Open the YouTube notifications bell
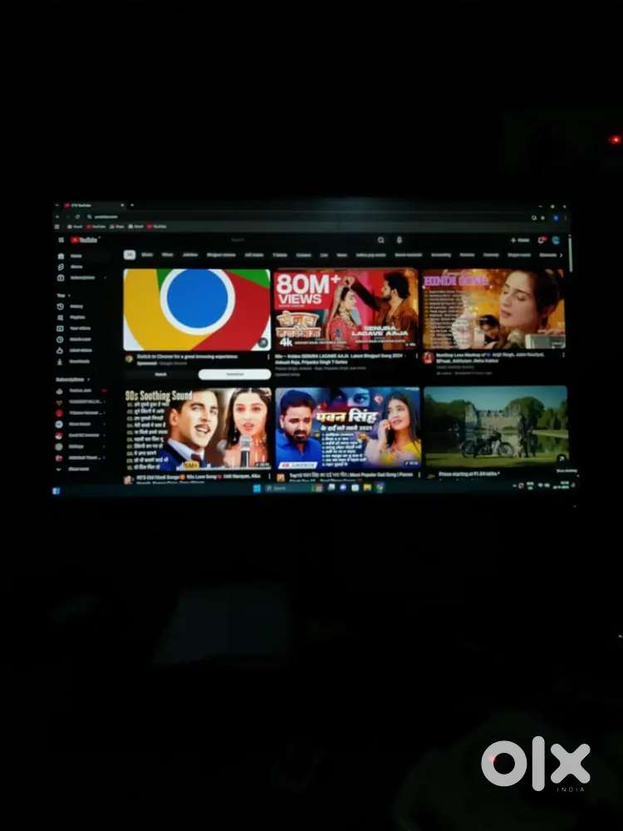Screen dimensions: 623x831 pos(542,240)
